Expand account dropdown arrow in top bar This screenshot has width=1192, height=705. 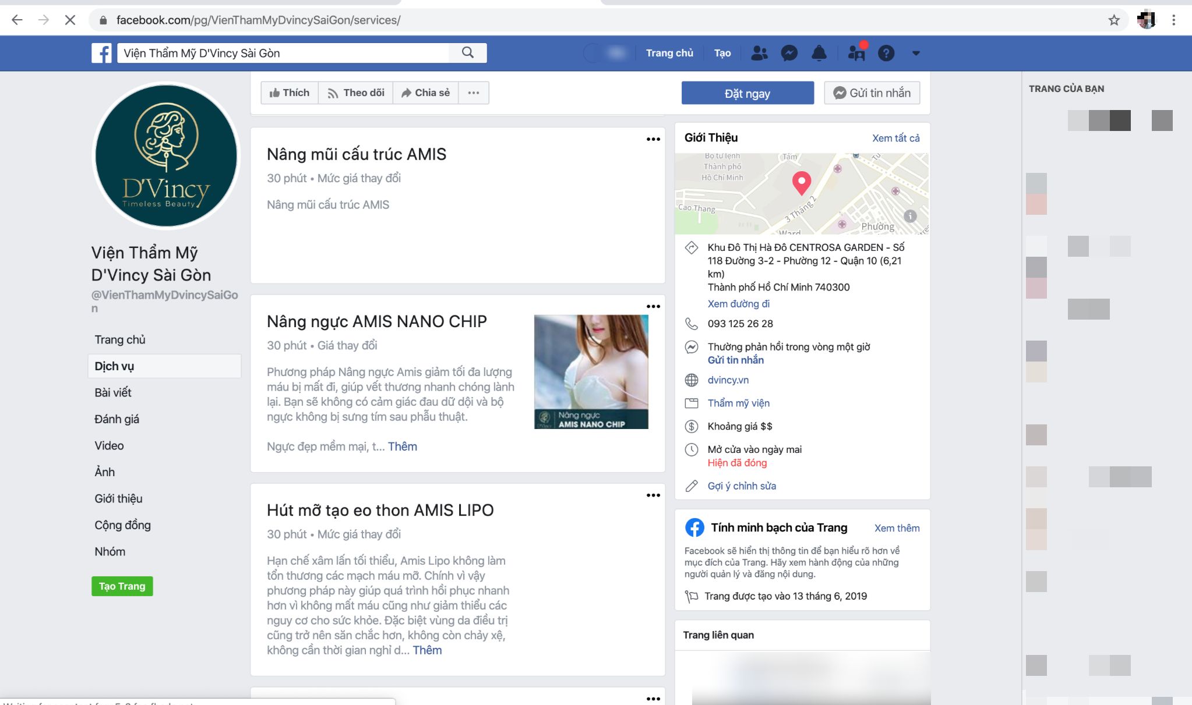(916, 53)
